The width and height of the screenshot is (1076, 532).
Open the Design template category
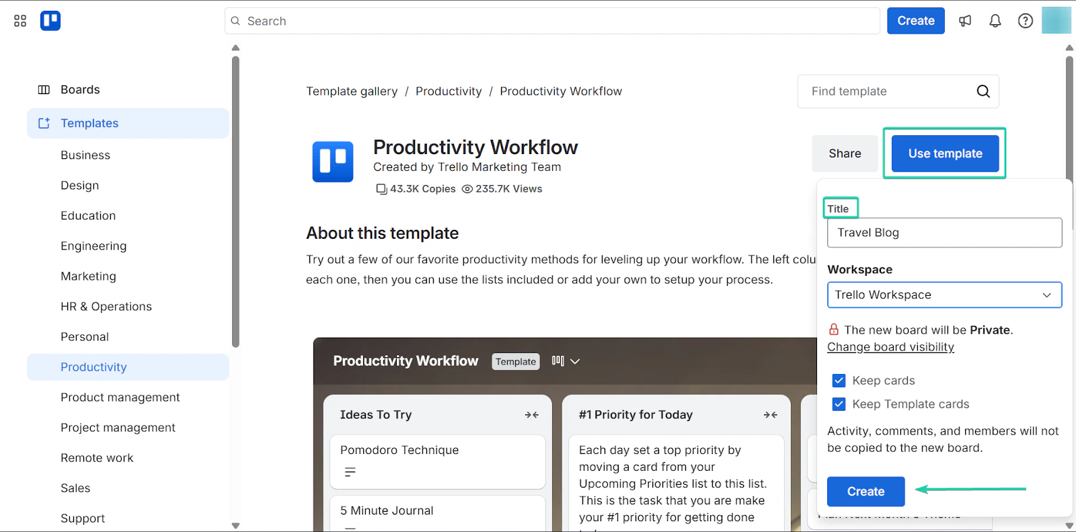pos(79,186)
